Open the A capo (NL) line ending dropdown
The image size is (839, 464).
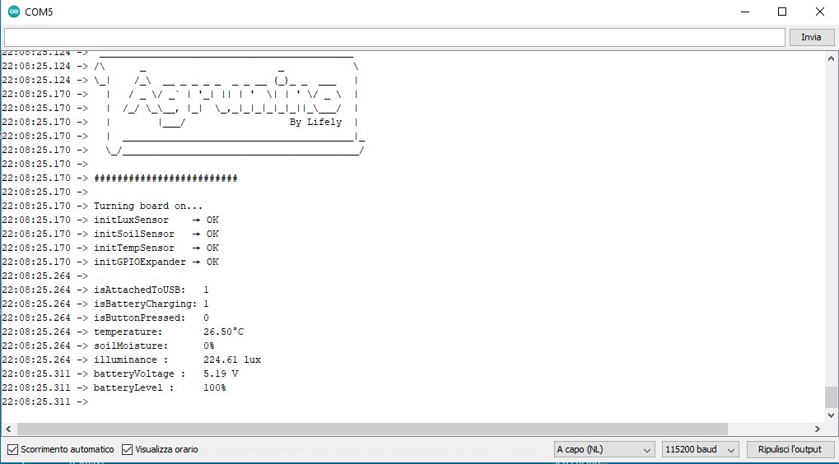[604, 449]
